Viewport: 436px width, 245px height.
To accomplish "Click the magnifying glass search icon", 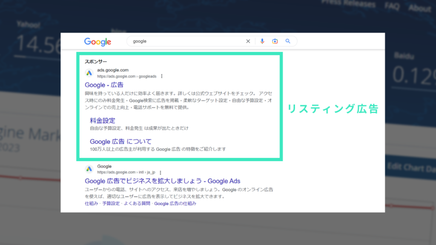I will 288,41.
